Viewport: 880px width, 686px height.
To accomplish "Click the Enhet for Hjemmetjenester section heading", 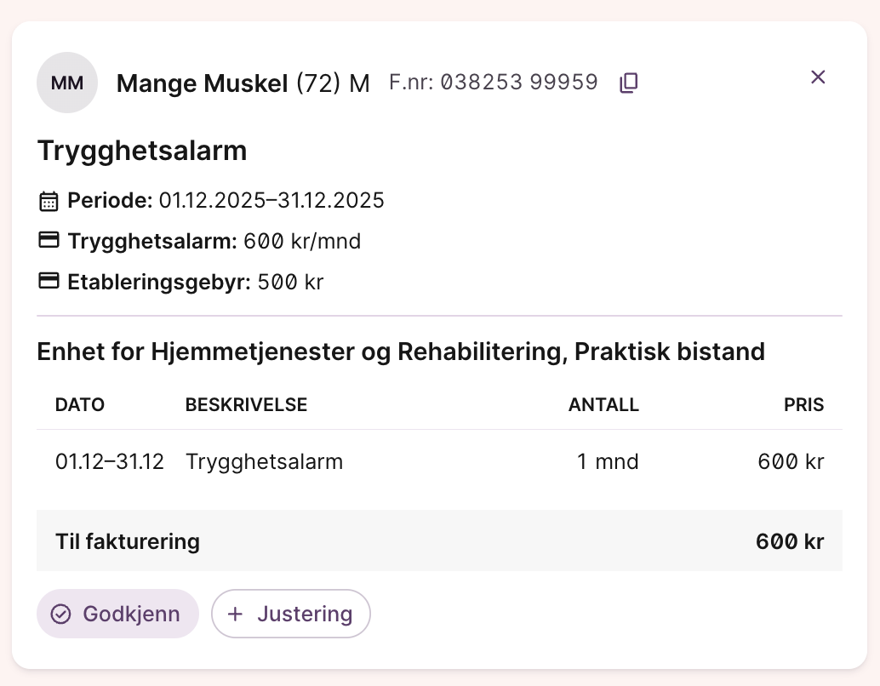I will [x=401, y=352].
